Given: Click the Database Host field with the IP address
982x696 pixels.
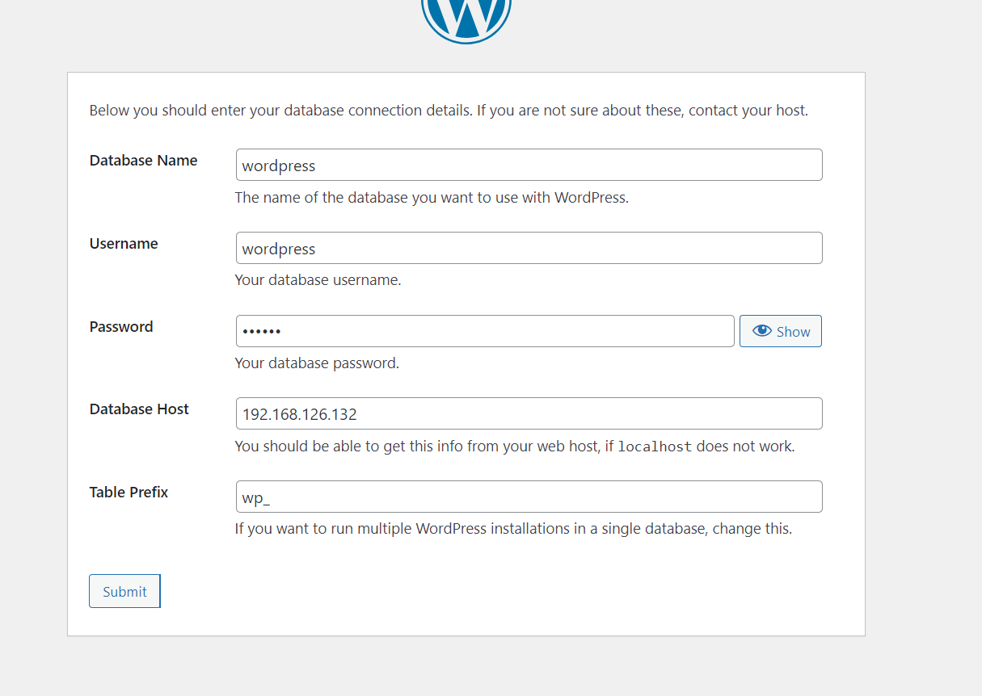Looking at the screenshot, I should (x=529, y=413).
